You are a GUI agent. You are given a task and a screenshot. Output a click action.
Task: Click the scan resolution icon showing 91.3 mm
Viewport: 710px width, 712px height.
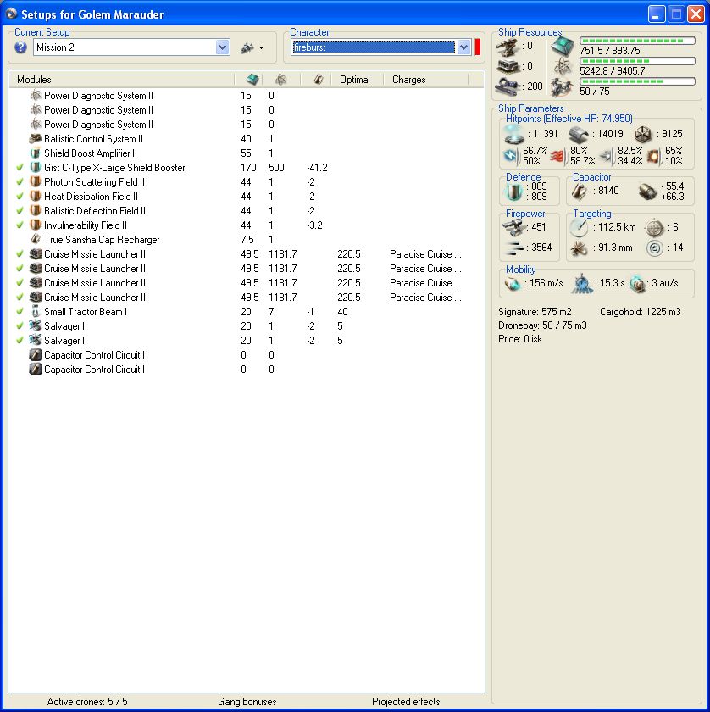pyautogui.click(x=580, y=248)
